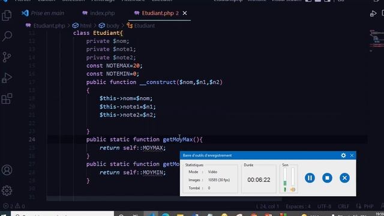Click the __construct function name in code
Screen dimensions: 384x216
coord(158,82)
